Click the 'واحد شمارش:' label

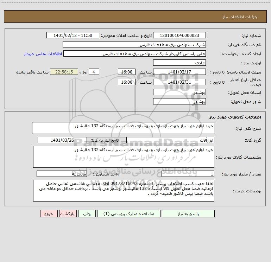106,174
